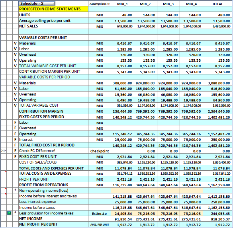
Task: Select NET SALES total 6,480,000.00
Action: (217, 26)
